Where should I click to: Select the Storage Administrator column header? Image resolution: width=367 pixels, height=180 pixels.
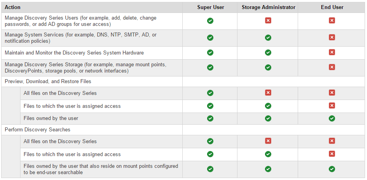[269, 7]
